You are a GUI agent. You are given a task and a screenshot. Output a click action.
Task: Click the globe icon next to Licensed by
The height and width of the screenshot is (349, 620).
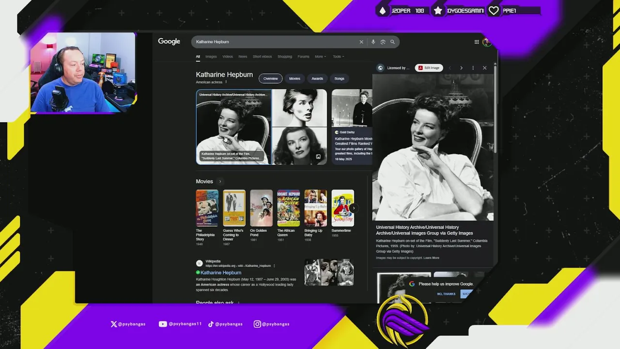click(380, 68)
